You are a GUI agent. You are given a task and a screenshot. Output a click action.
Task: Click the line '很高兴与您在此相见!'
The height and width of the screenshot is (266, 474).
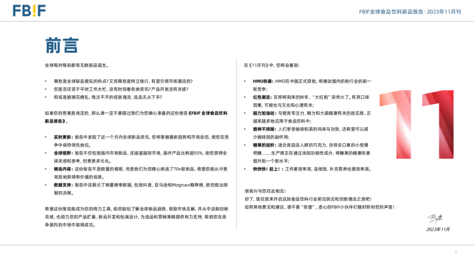tap(265, 191)
